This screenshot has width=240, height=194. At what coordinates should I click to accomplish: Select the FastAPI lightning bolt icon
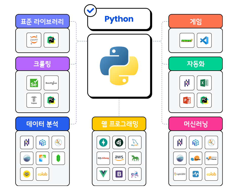point(103,142)
